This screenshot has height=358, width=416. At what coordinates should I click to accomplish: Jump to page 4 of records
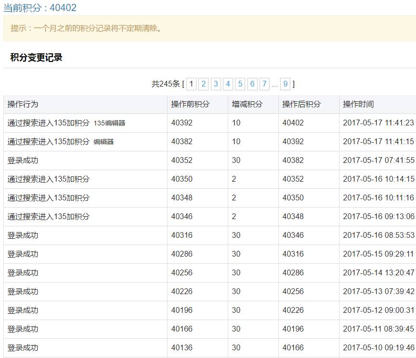click(228, 84)
